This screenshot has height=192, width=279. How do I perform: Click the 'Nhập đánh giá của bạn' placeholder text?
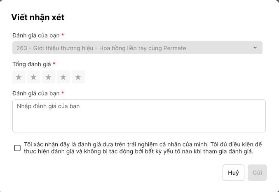(48, 106)
